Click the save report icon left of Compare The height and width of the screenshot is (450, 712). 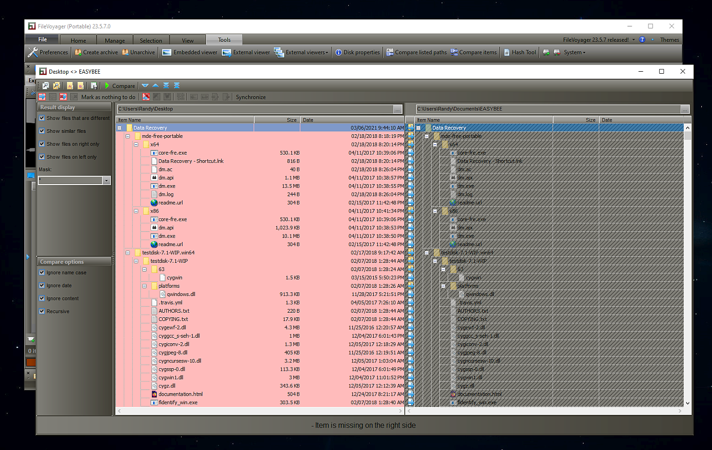point(94,85)
